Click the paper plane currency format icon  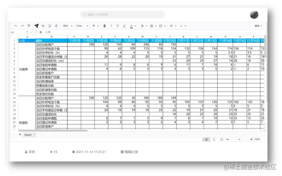[x=36, y=26]
